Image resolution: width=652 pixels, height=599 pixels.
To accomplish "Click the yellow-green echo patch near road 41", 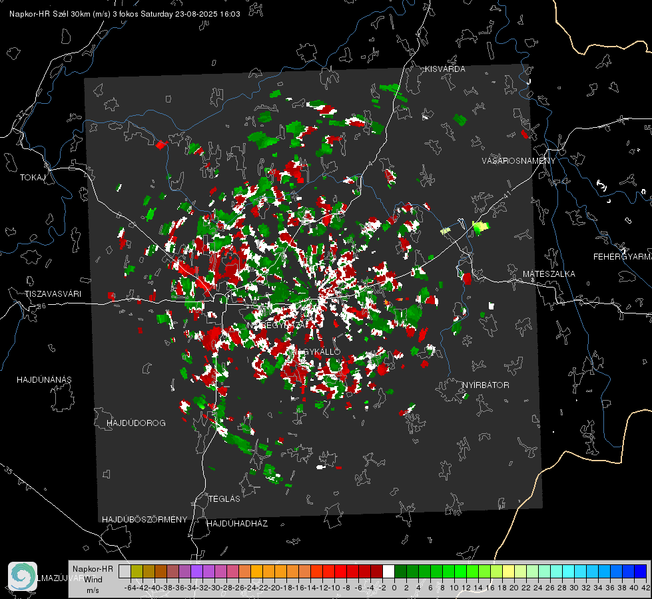I will pos(481,227).
